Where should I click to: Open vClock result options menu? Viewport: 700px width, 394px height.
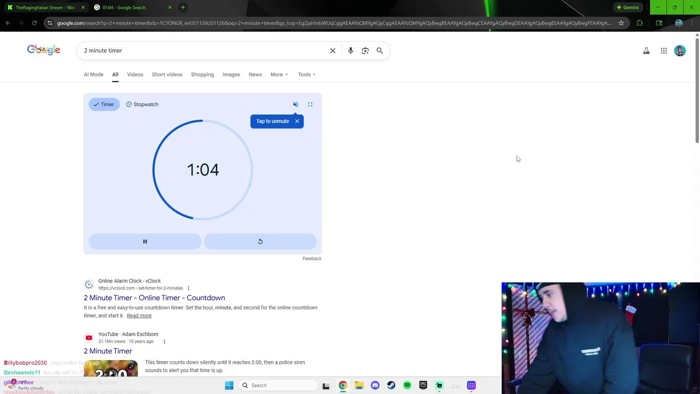point(189,288)
